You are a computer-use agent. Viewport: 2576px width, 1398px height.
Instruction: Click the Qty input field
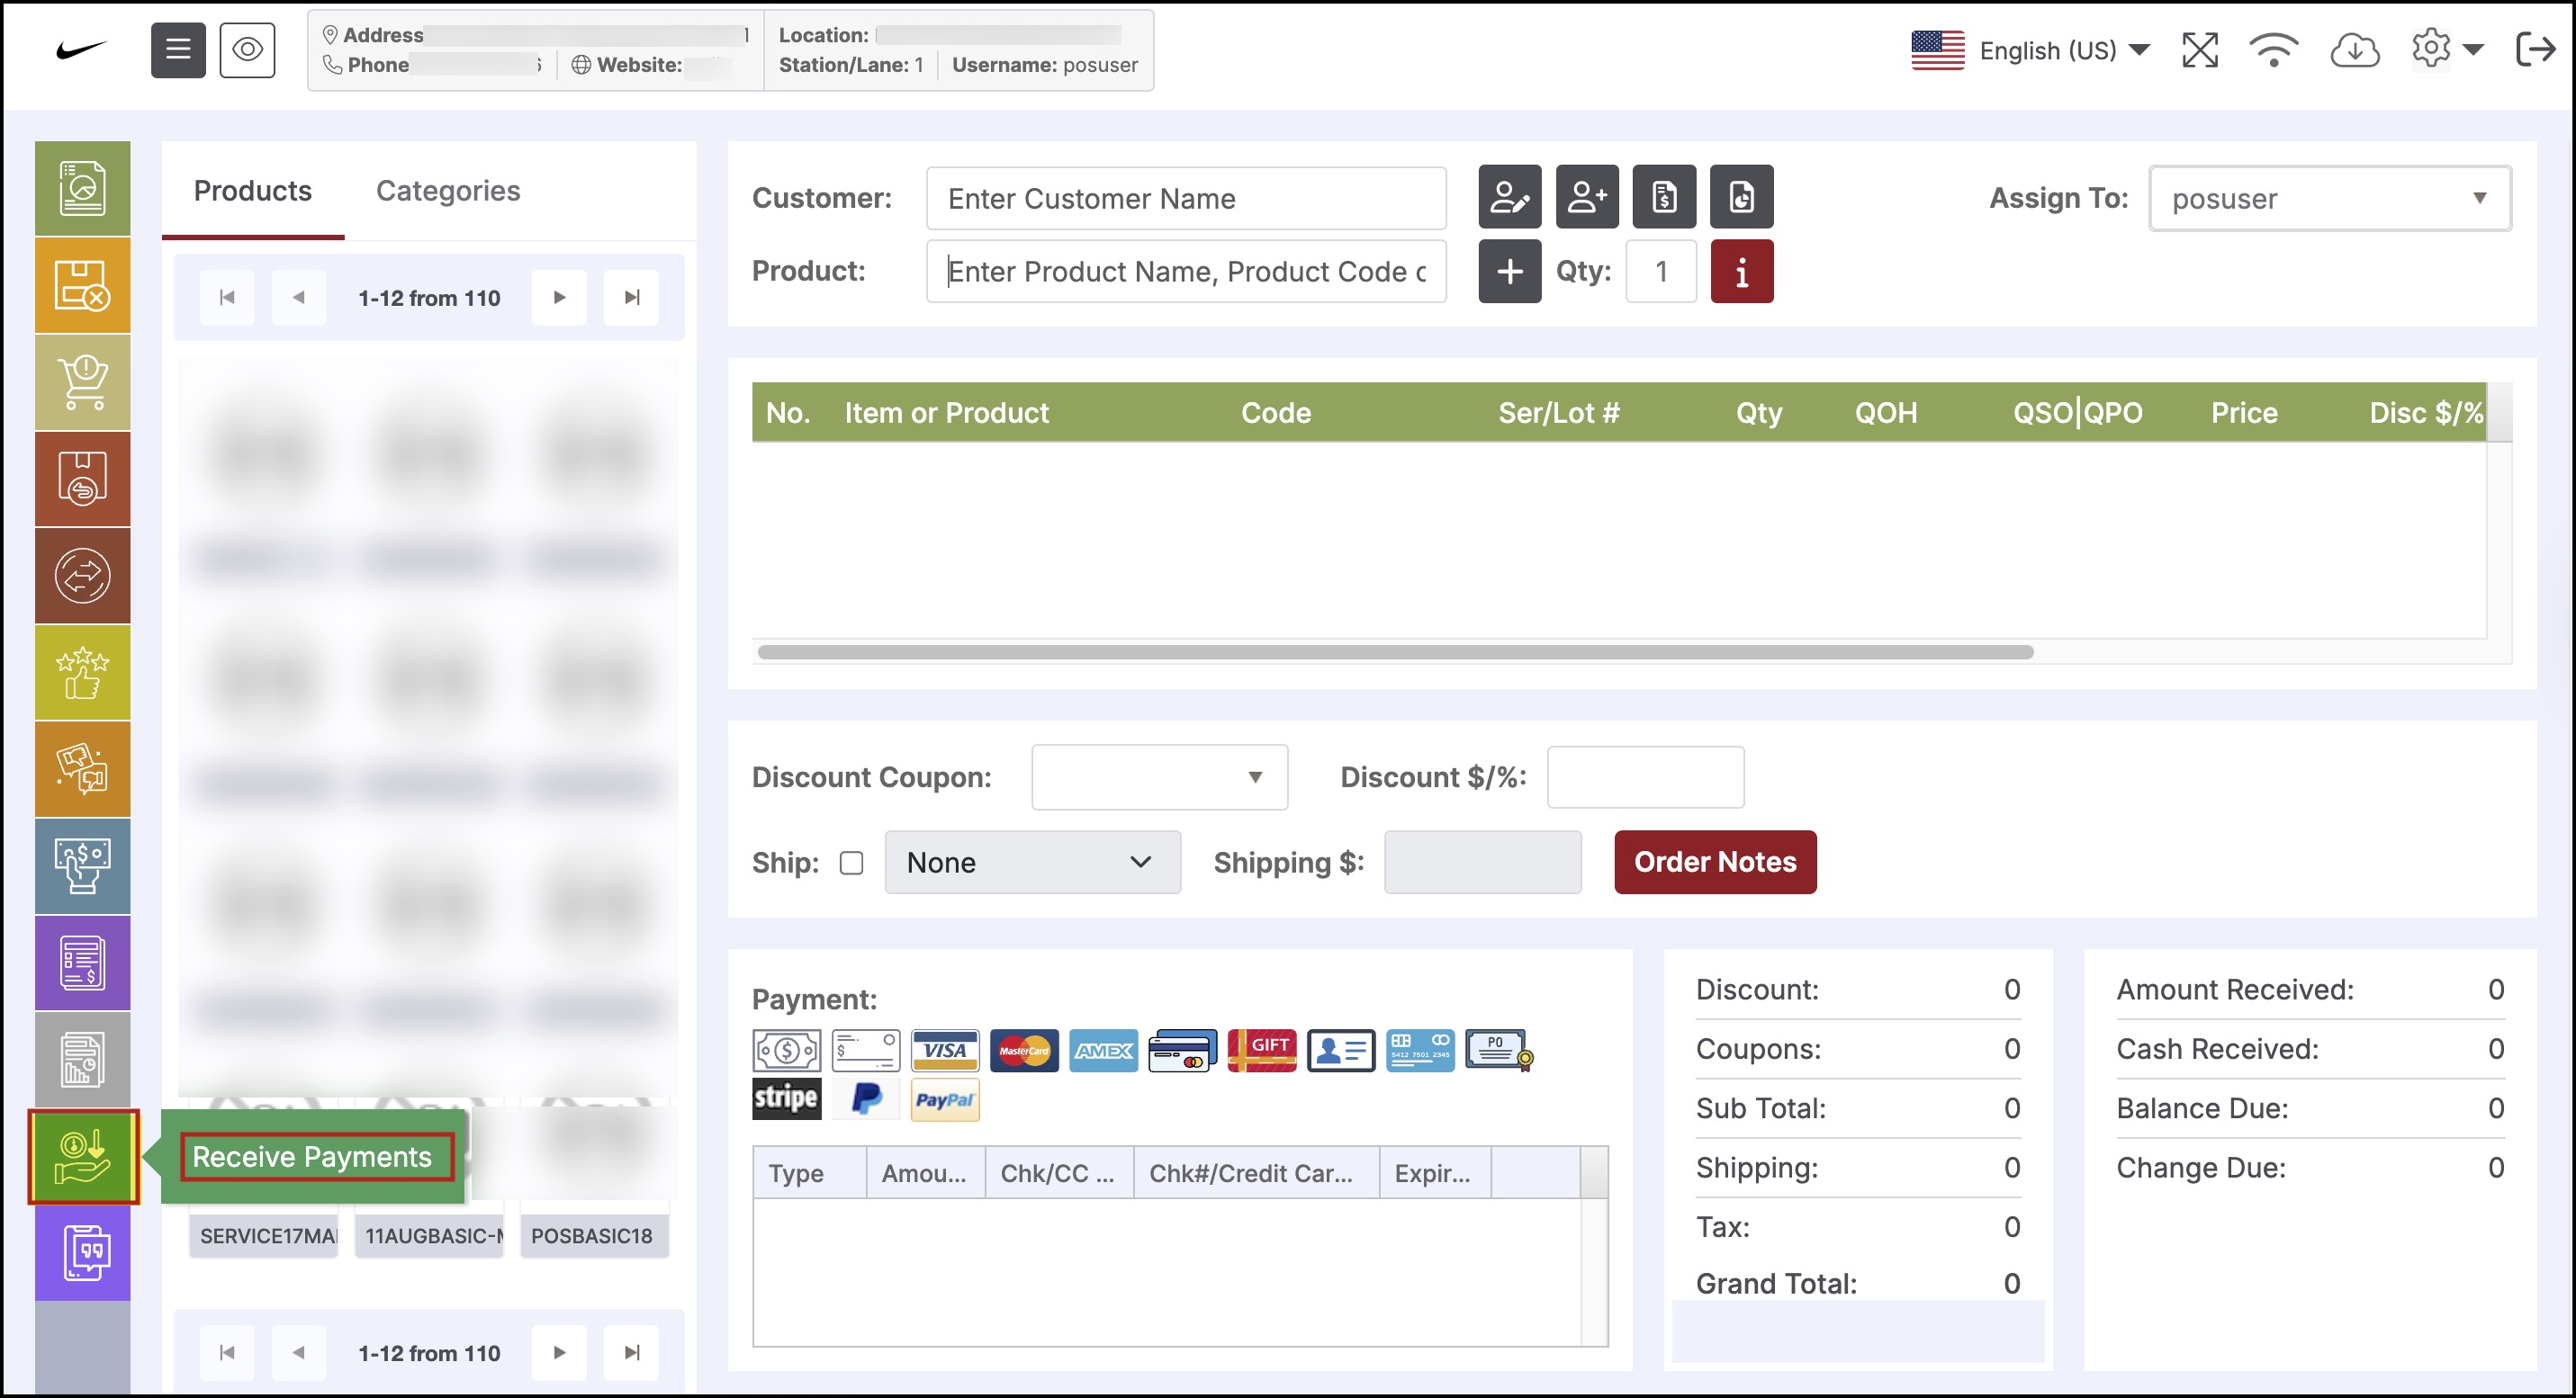tap(1661, 271)
